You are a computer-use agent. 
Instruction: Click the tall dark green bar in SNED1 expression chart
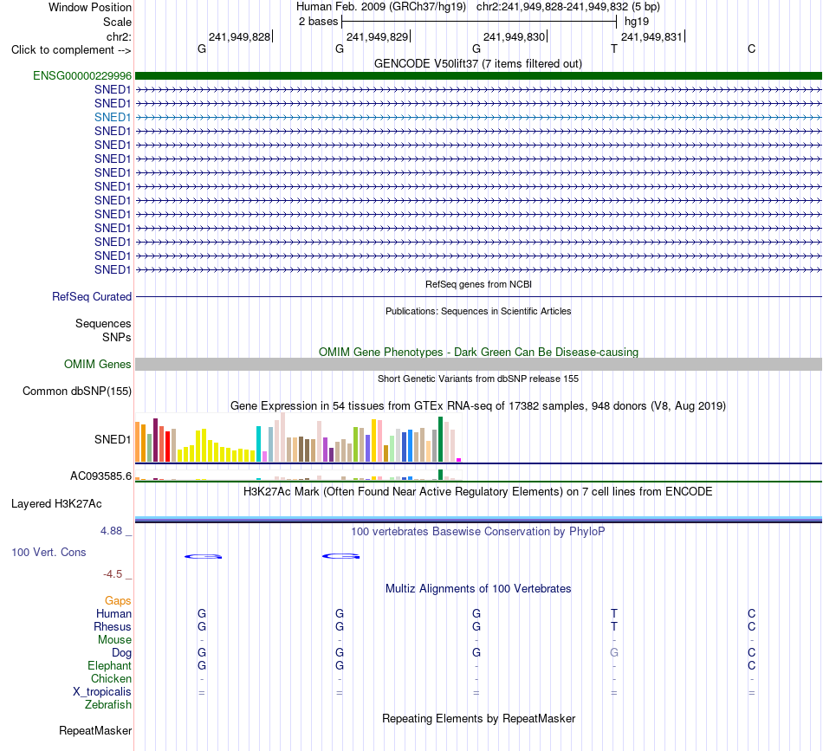pyautogui.click(x=440, y=439)
